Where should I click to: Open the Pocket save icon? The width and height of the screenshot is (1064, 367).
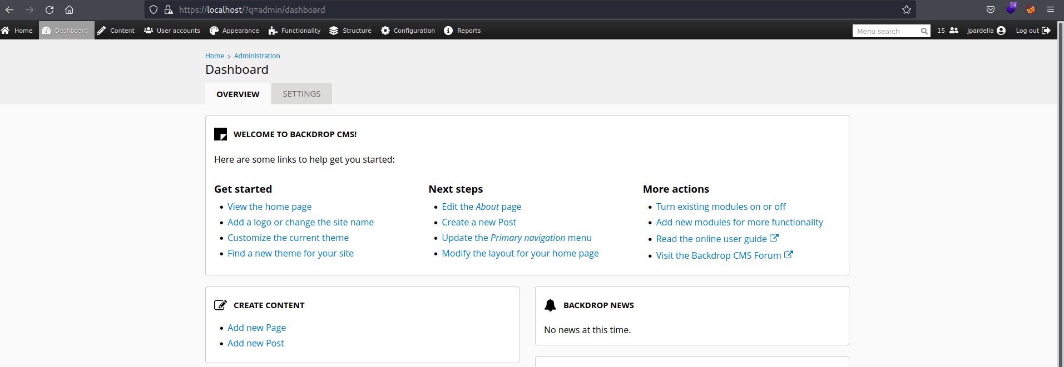(x=990, y=10)
